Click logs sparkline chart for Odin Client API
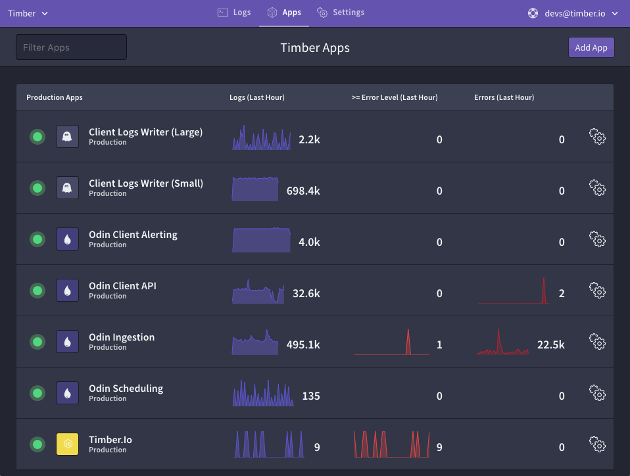This screenshot has height=476, width=630. (x=258, y=291)
